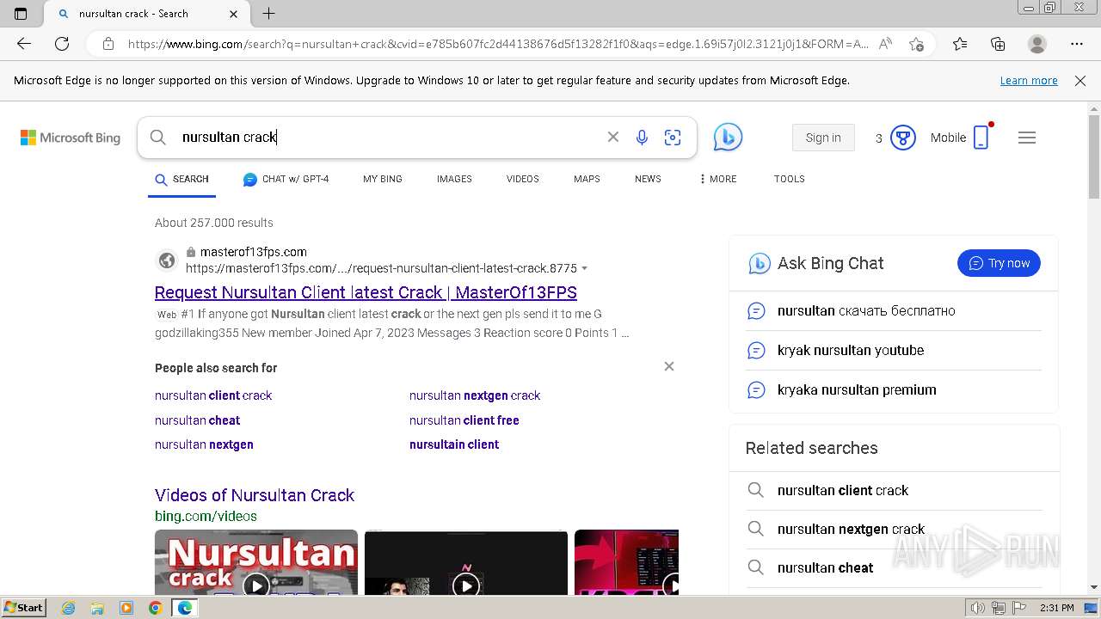Switch to CHAT w/ GPT-4 tab
Viewport: 1101px width, 619px height.
click(x=286, y=180)
